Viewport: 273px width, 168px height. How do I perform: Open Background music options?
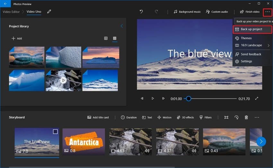point(187,12)
